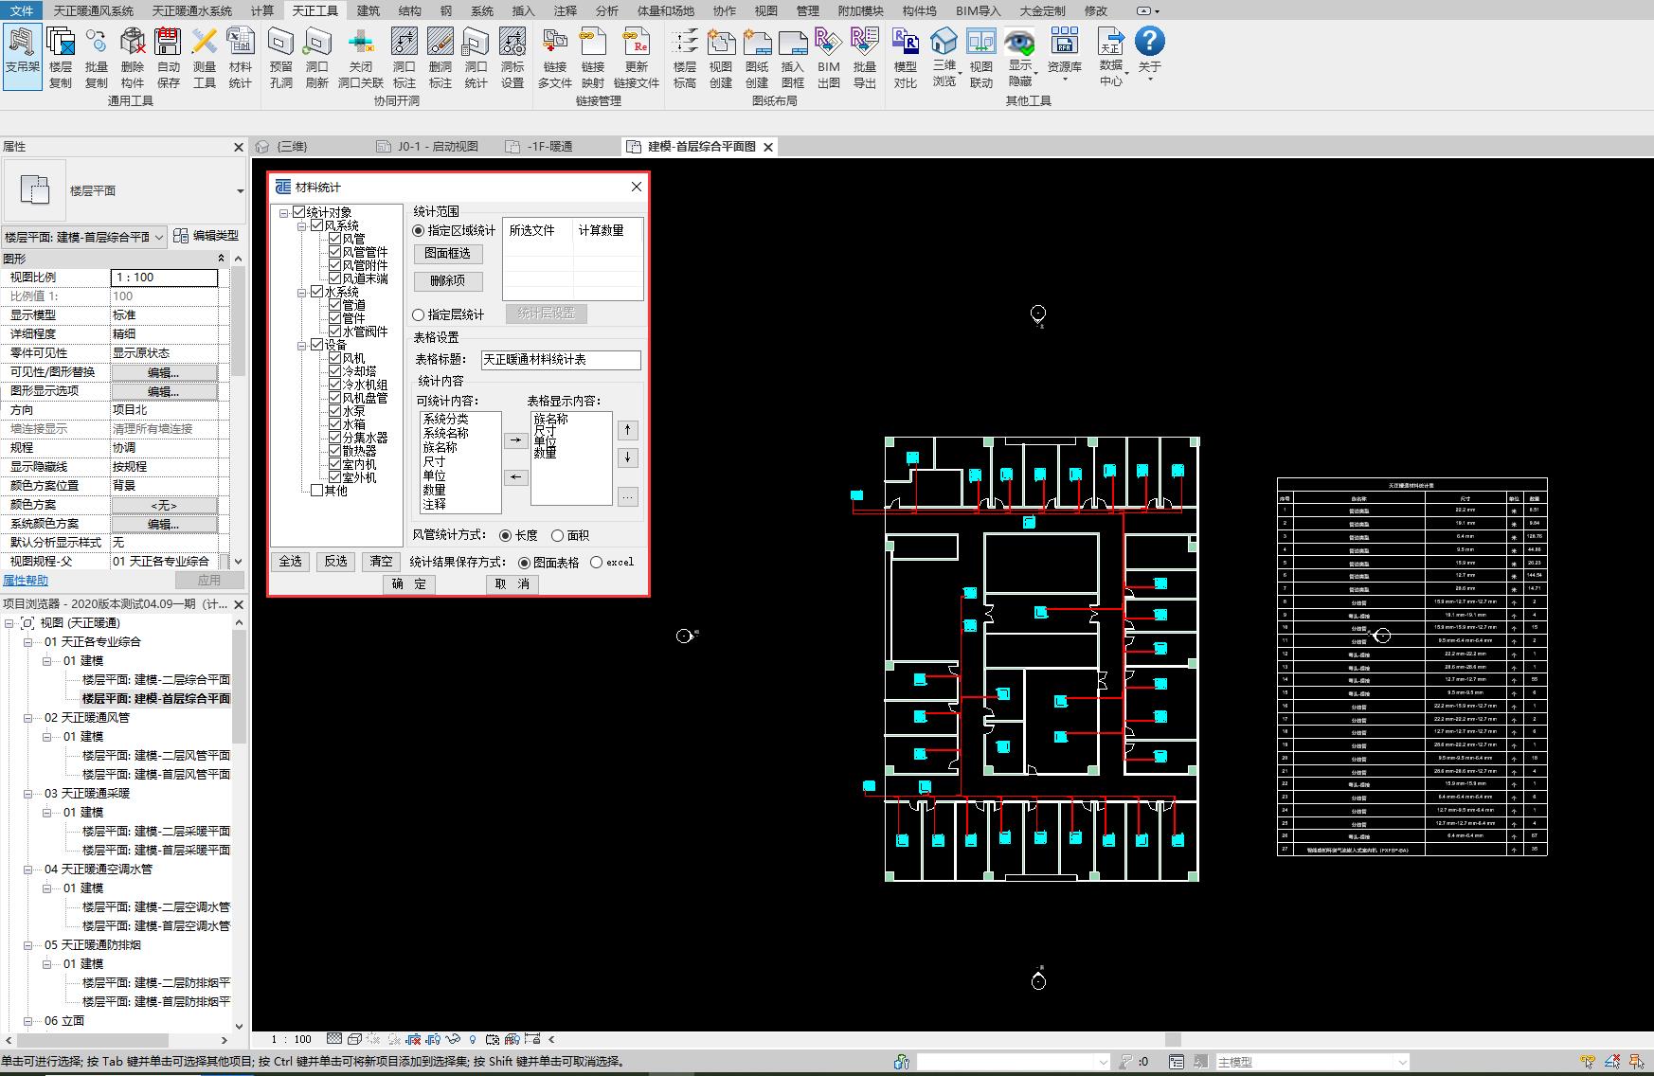Screen dimensions: 1654x1076
Task: Collapse the 02 天正暖通风管 browser node
Action: [x=29, y=718]
